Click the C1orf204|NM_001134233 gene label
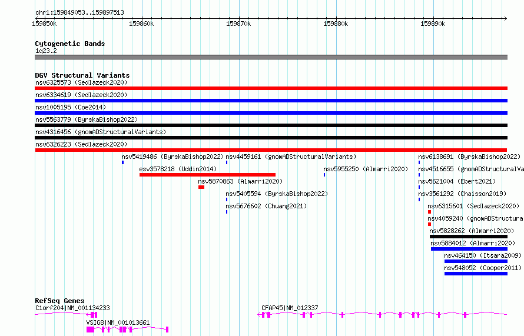This screenshot has height=336, width=524. [72, 308]
